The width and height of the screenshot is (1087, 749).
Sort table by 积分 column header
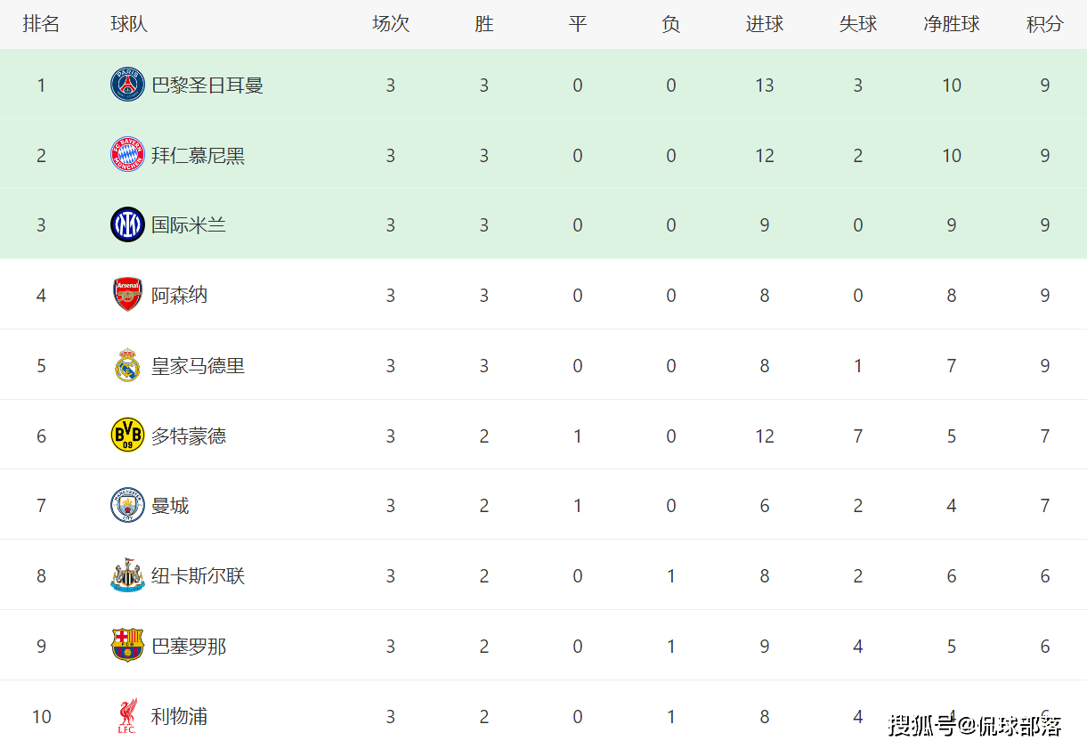pos(1044,24)
